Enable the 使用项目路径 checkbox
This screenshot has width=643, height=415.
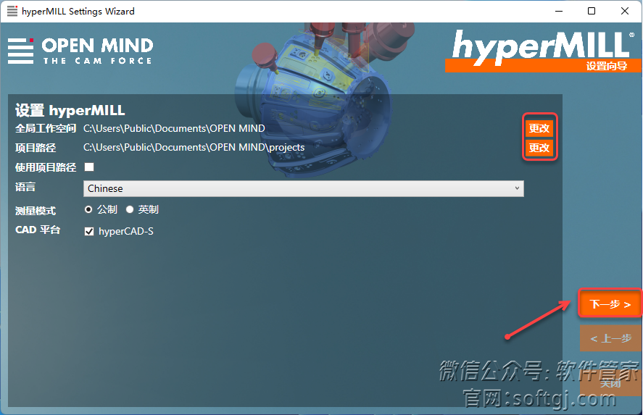click(89, 167)
